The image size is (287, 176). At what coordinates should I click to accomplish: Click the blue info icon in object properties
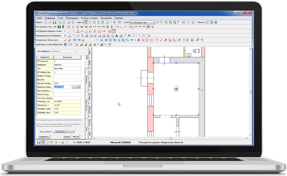[65, 45]
